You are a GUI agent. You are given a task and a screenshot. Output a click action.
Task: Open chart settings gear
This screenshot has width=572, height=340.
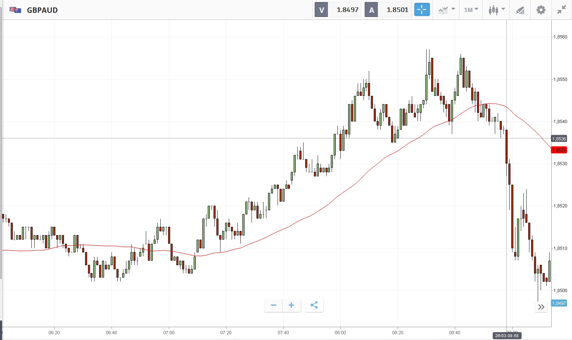click(x=541, y=10)
